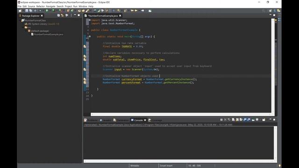299x168 pixels.
Task: Minimize the editor area
Action: click(x=271, y=15)
